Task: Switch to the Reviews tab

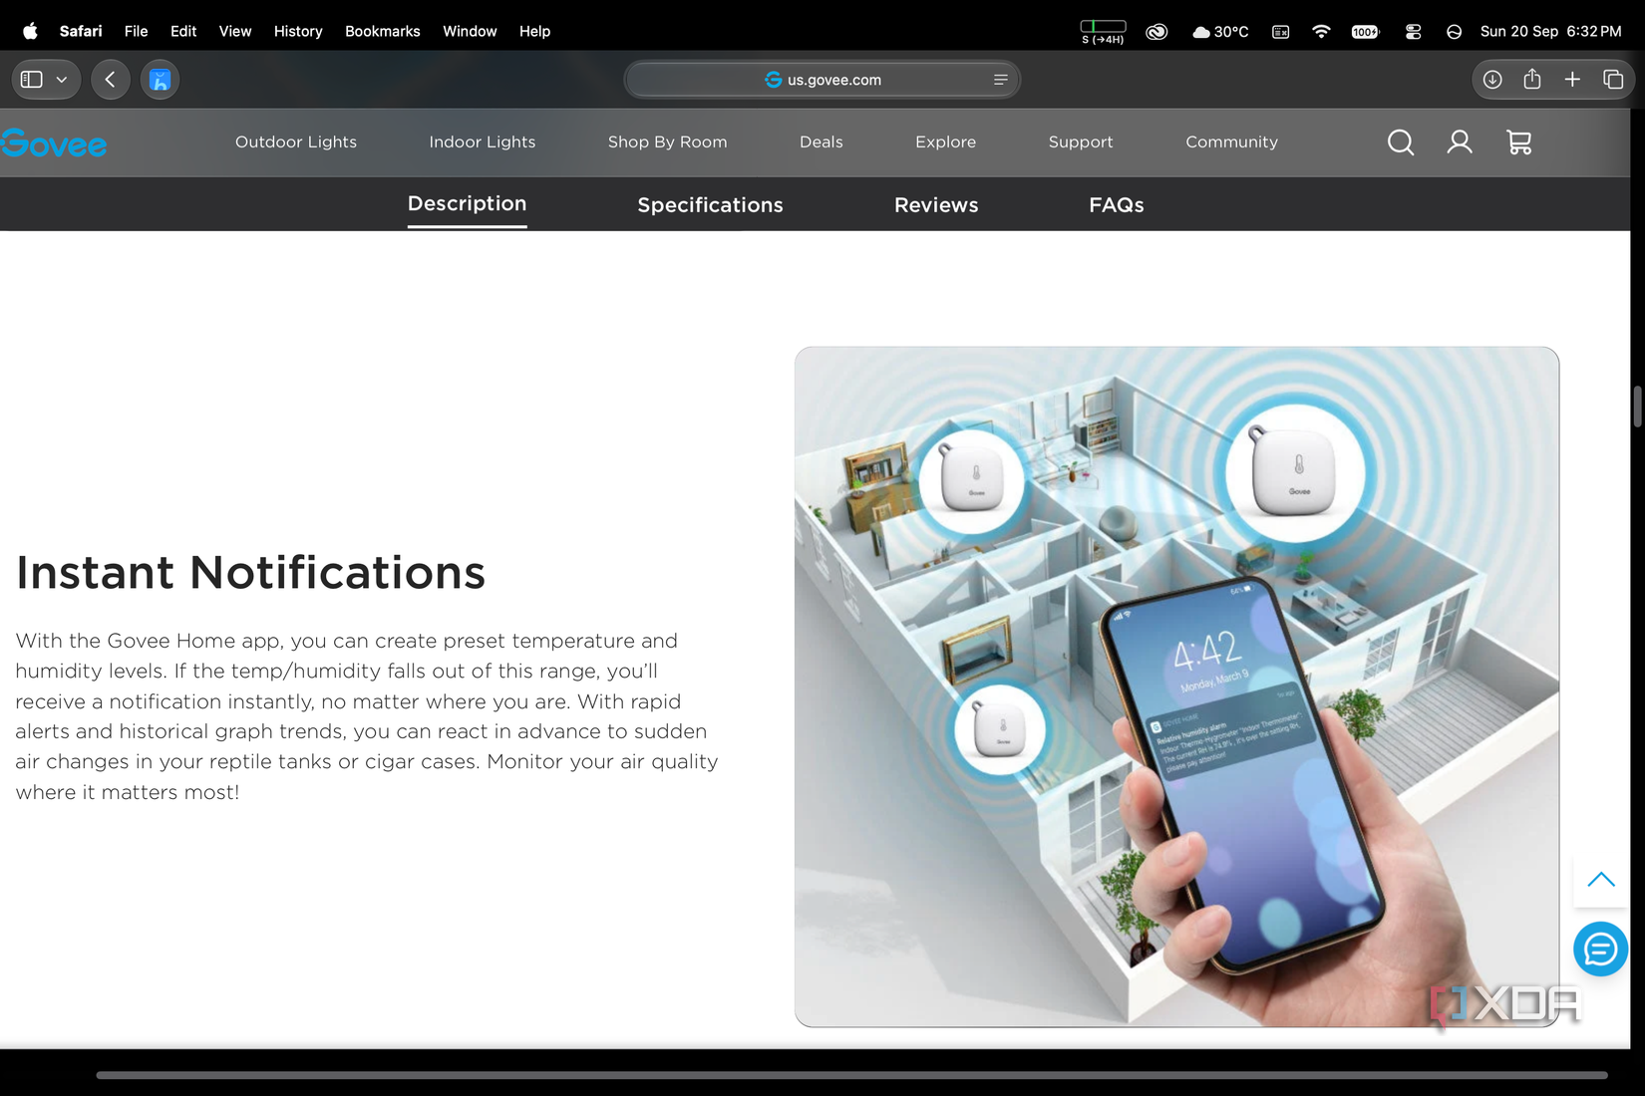Action: coord(936,205)
